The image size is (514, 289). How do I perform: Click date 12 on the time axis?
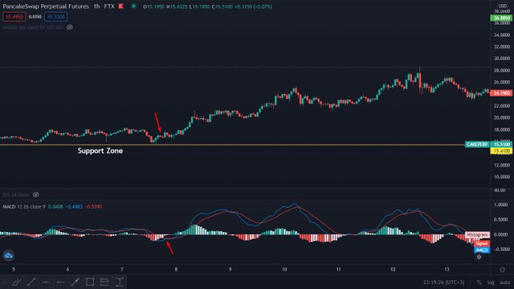point(393,270)
